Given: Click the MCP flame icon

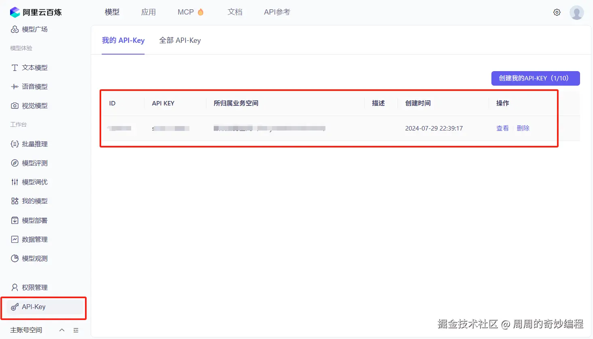Looking at the screenshot, I should [x=201, y=12].
